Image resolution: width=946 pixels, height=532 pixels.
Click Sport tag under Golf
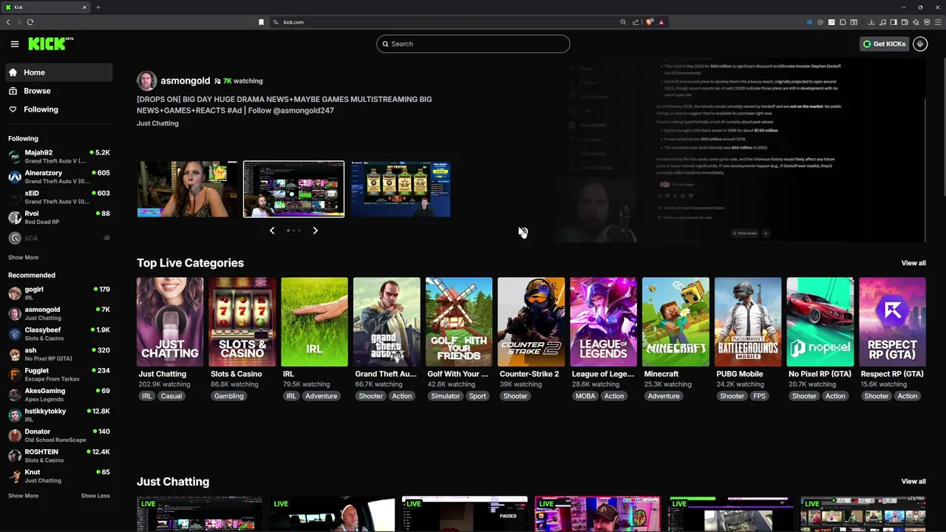tap(477, 396)
